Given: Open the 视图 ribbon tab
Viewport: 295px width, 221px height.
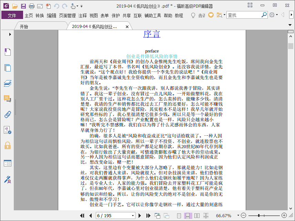Looking at the screenshot, I should tap(93, 16).
